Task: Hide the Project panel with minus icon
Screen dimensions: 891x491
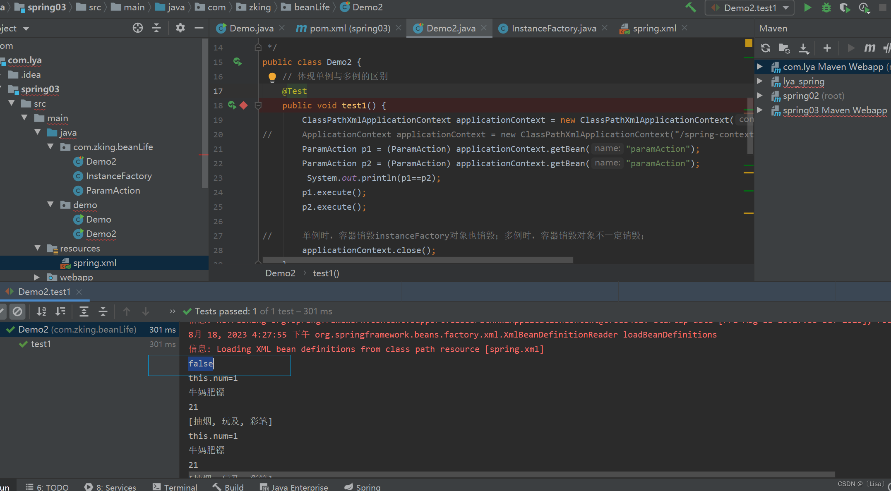Action: coord(199,28)
